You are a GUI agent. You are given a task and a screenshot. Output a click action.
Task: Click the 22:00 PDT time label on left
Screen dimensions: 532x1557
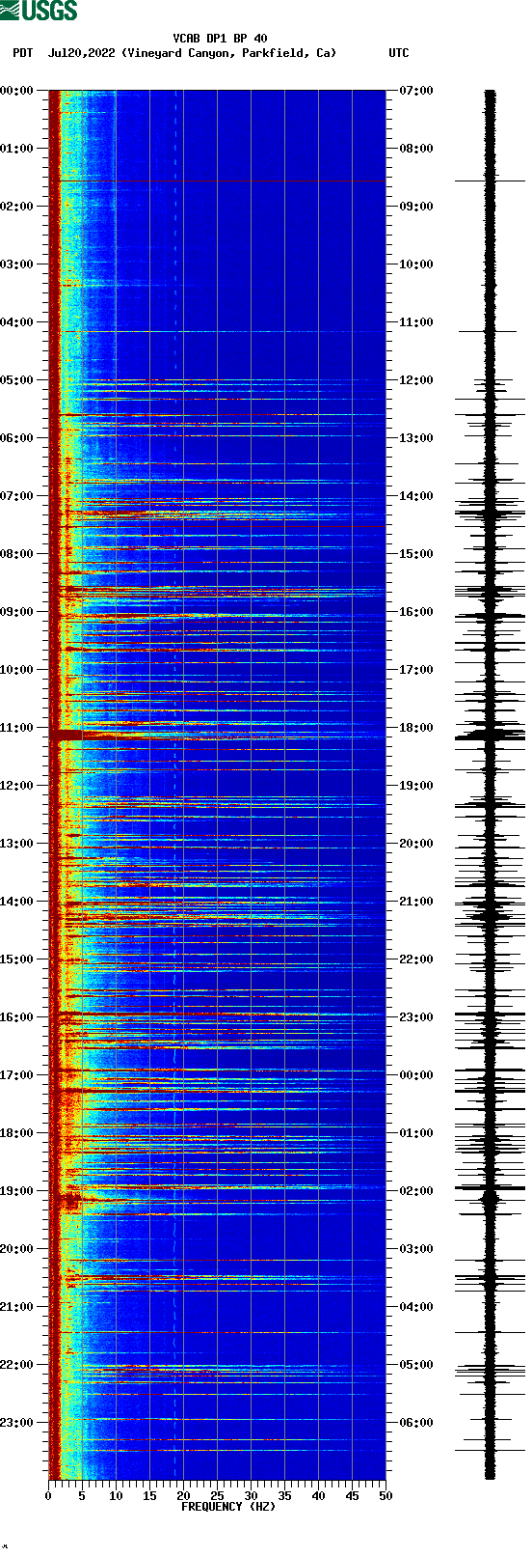coord(16,1365)
